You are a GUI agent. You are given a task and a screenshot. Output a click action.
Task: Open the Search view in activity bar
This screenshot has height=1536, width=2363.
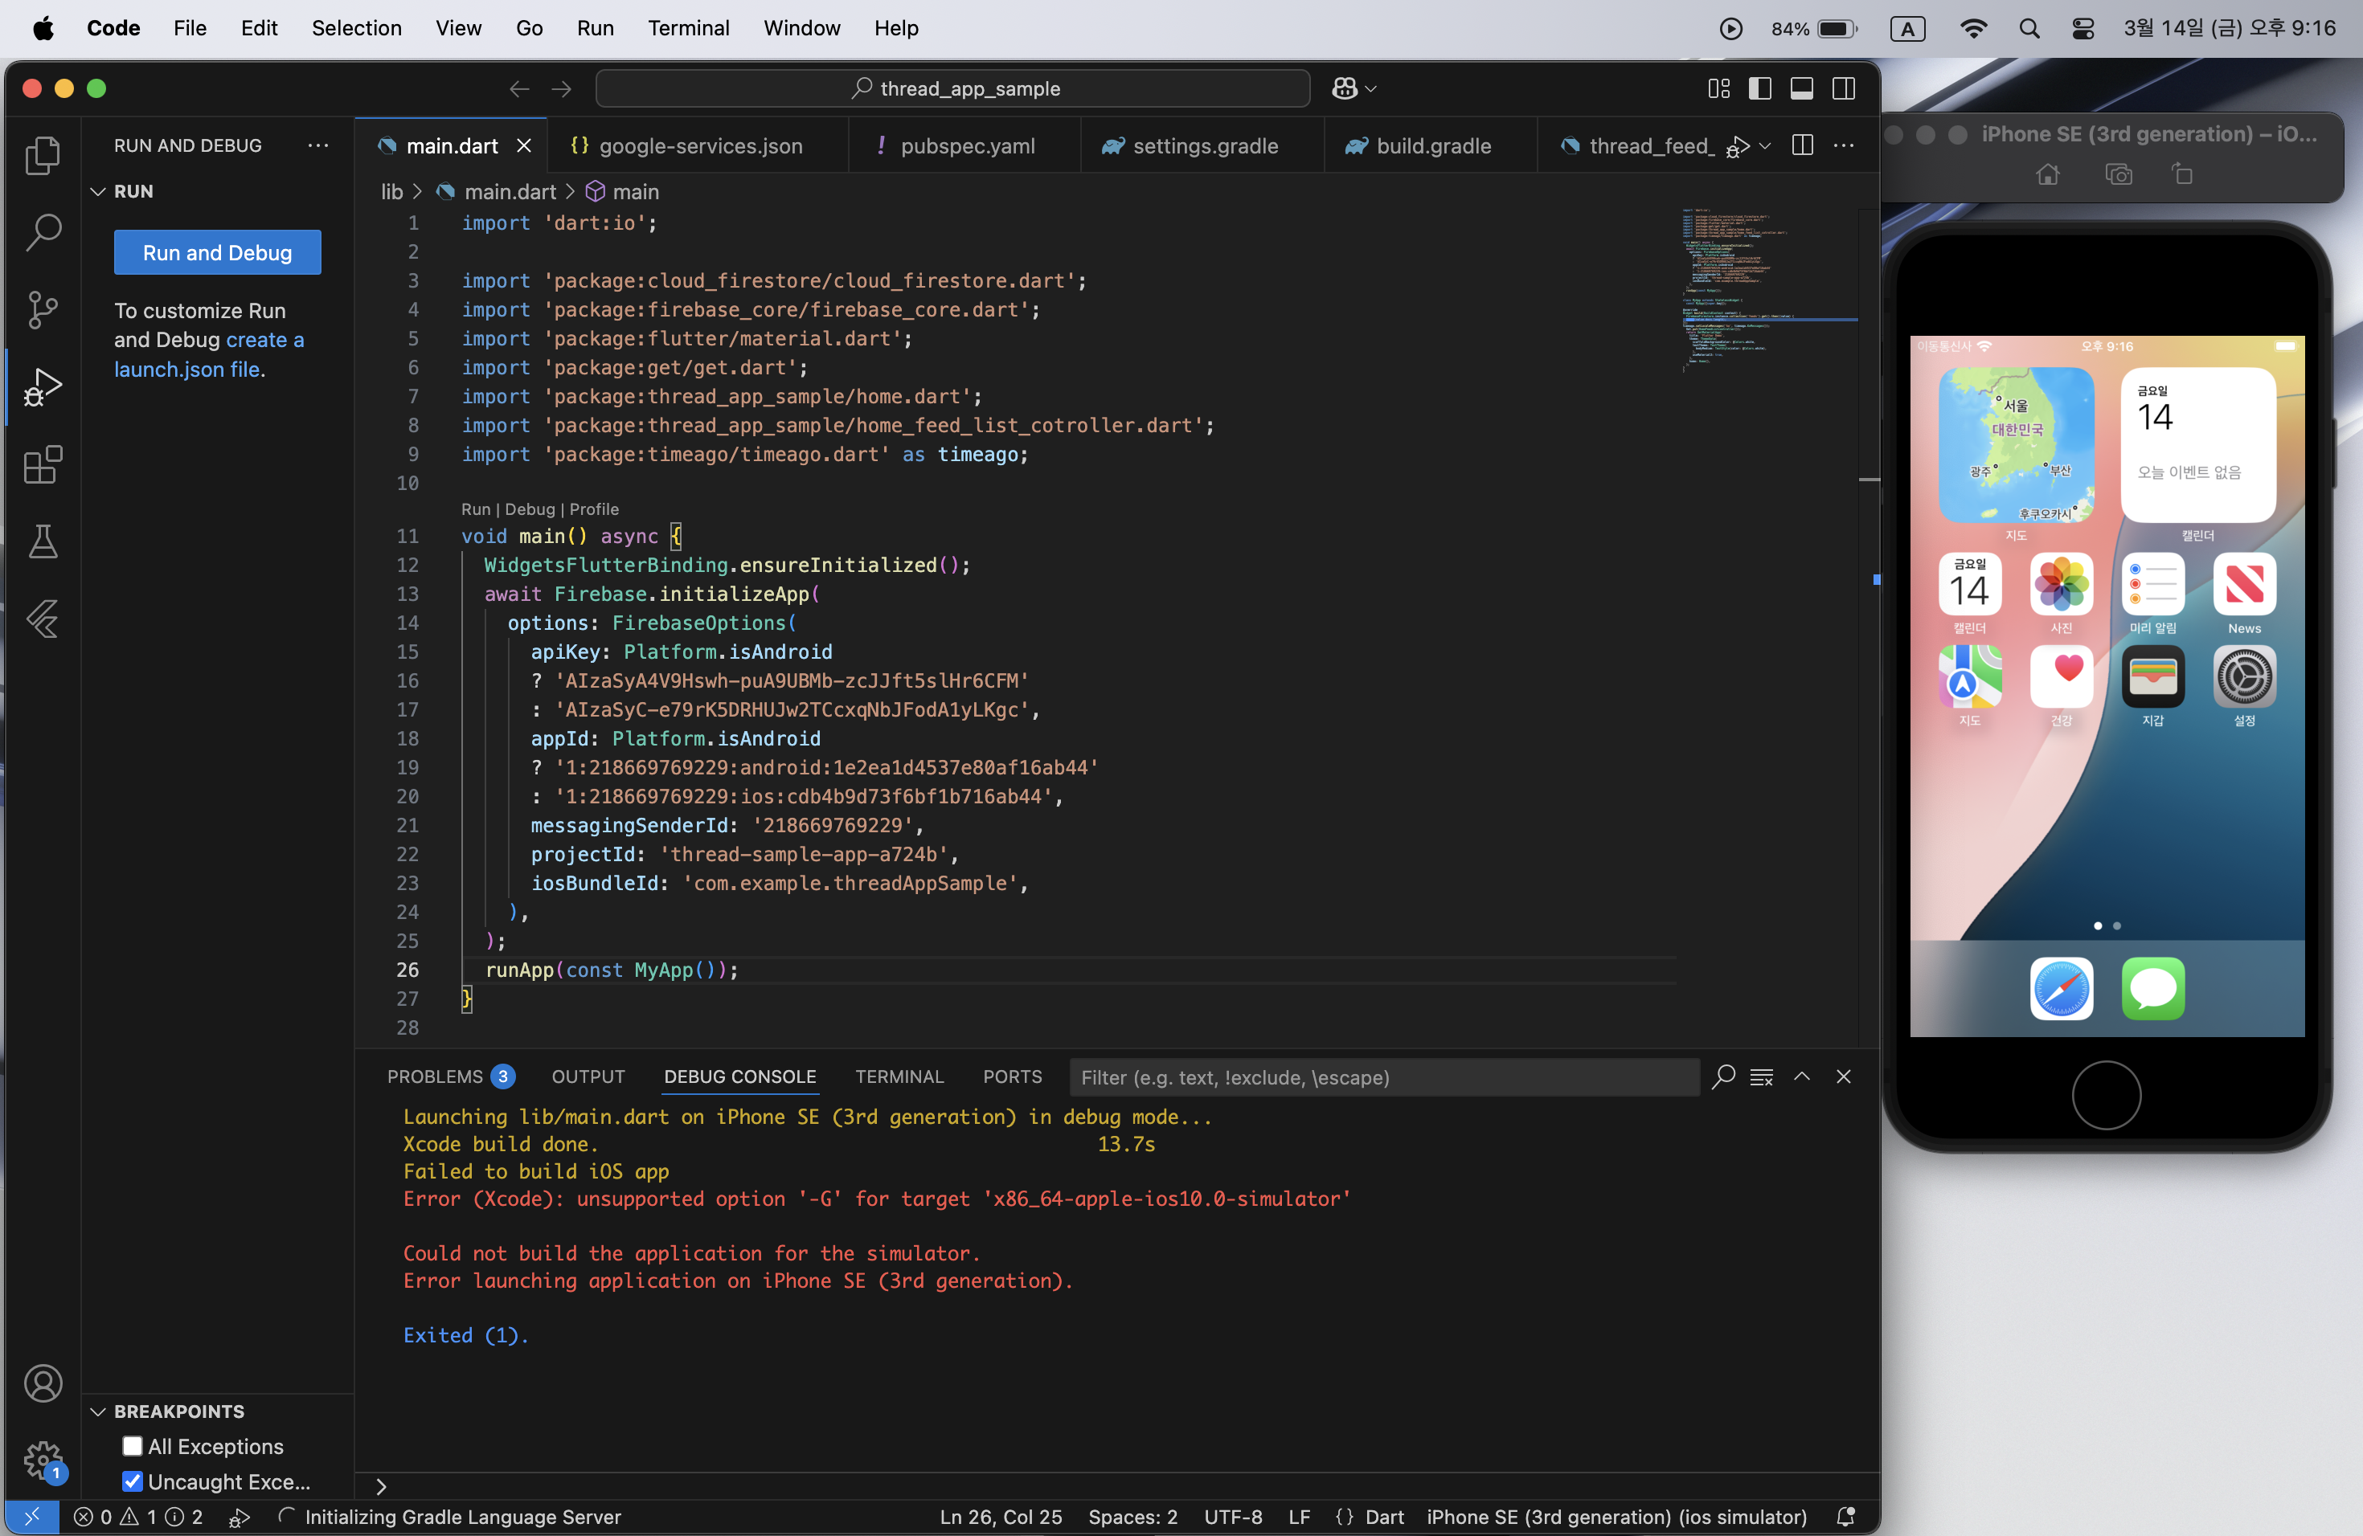(43, 232)
